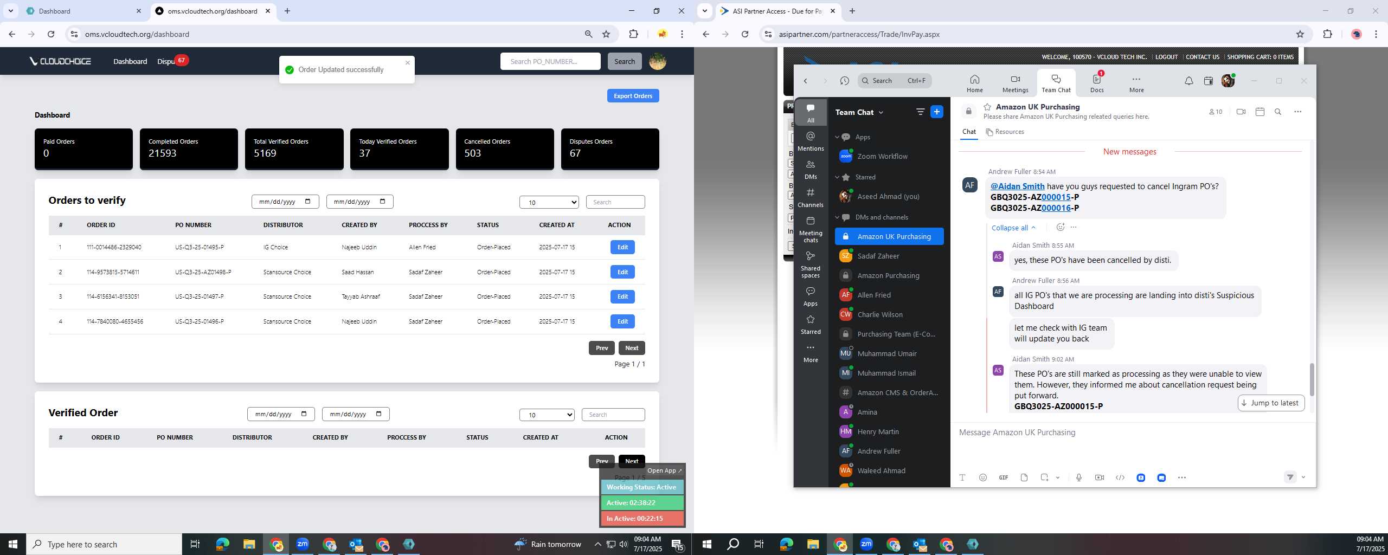1388x555 pixels.
Task: Search within Amazon UK Purchasing chat
Action: point(1277,112)
